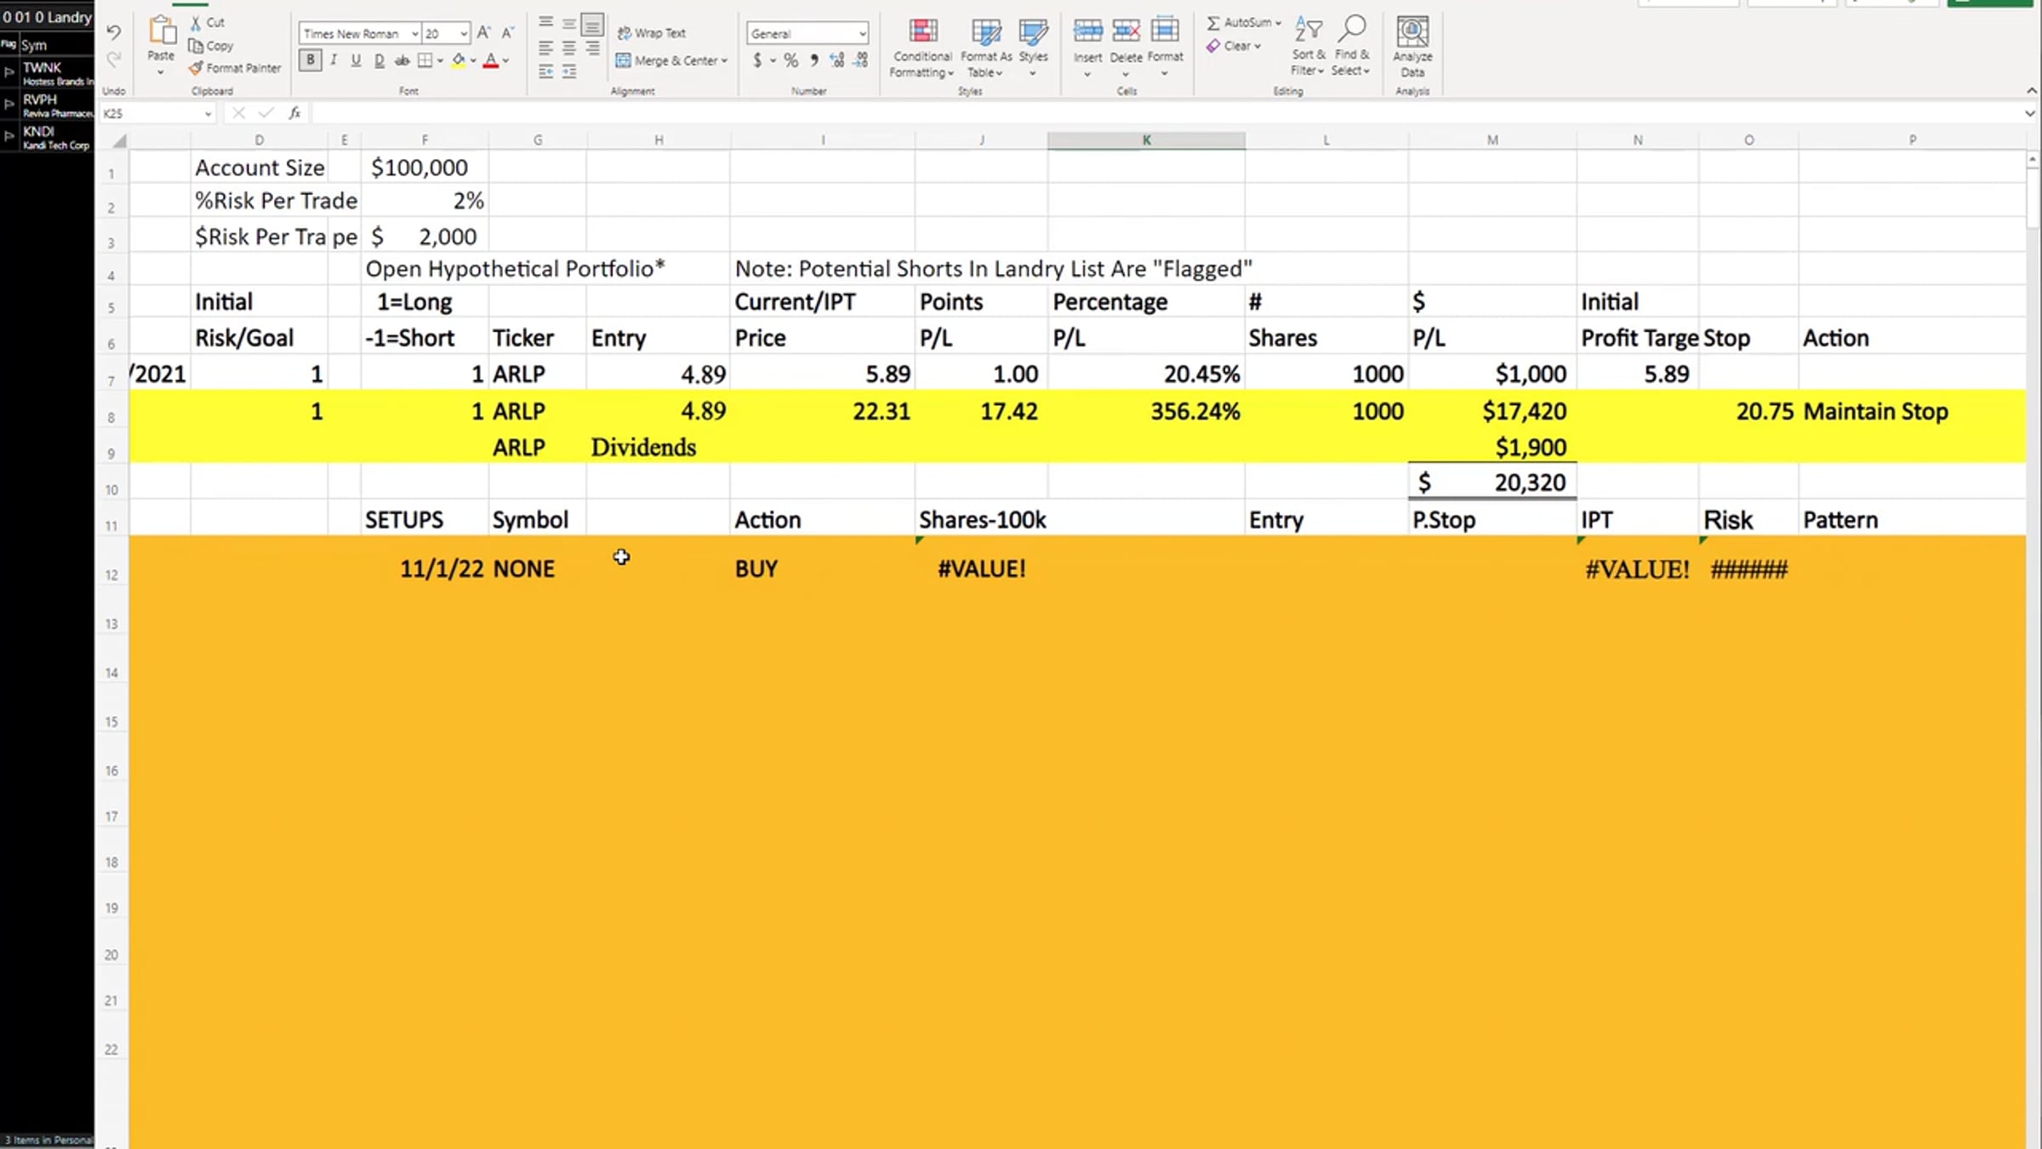The width and height of the screenshot is (2042, 1149).
Task: Align text to the left
Action: (x=546, y=48)
